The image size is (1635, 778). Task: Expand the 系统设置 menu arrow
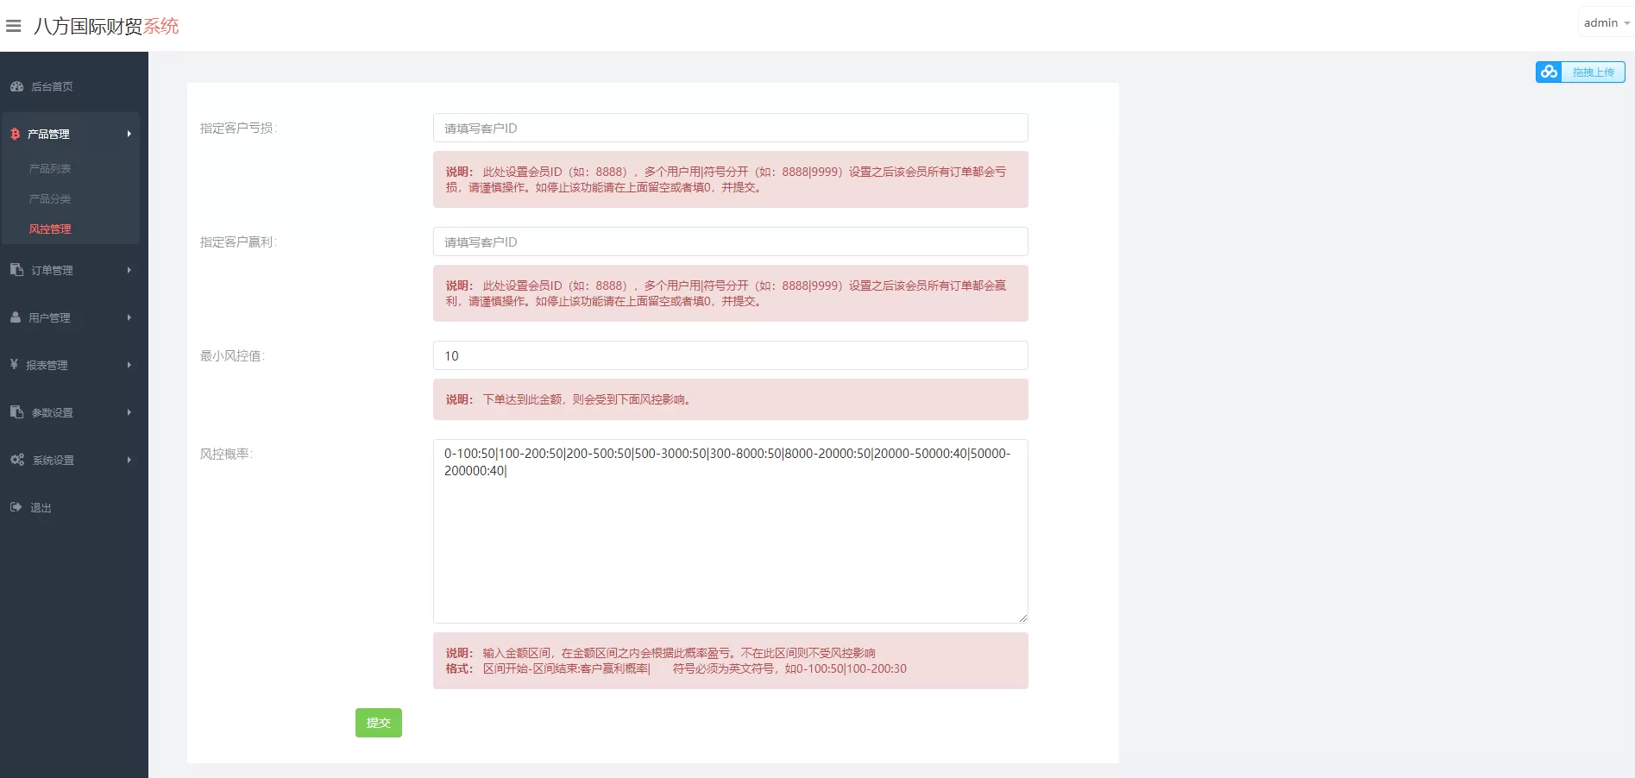pos(129,460)
